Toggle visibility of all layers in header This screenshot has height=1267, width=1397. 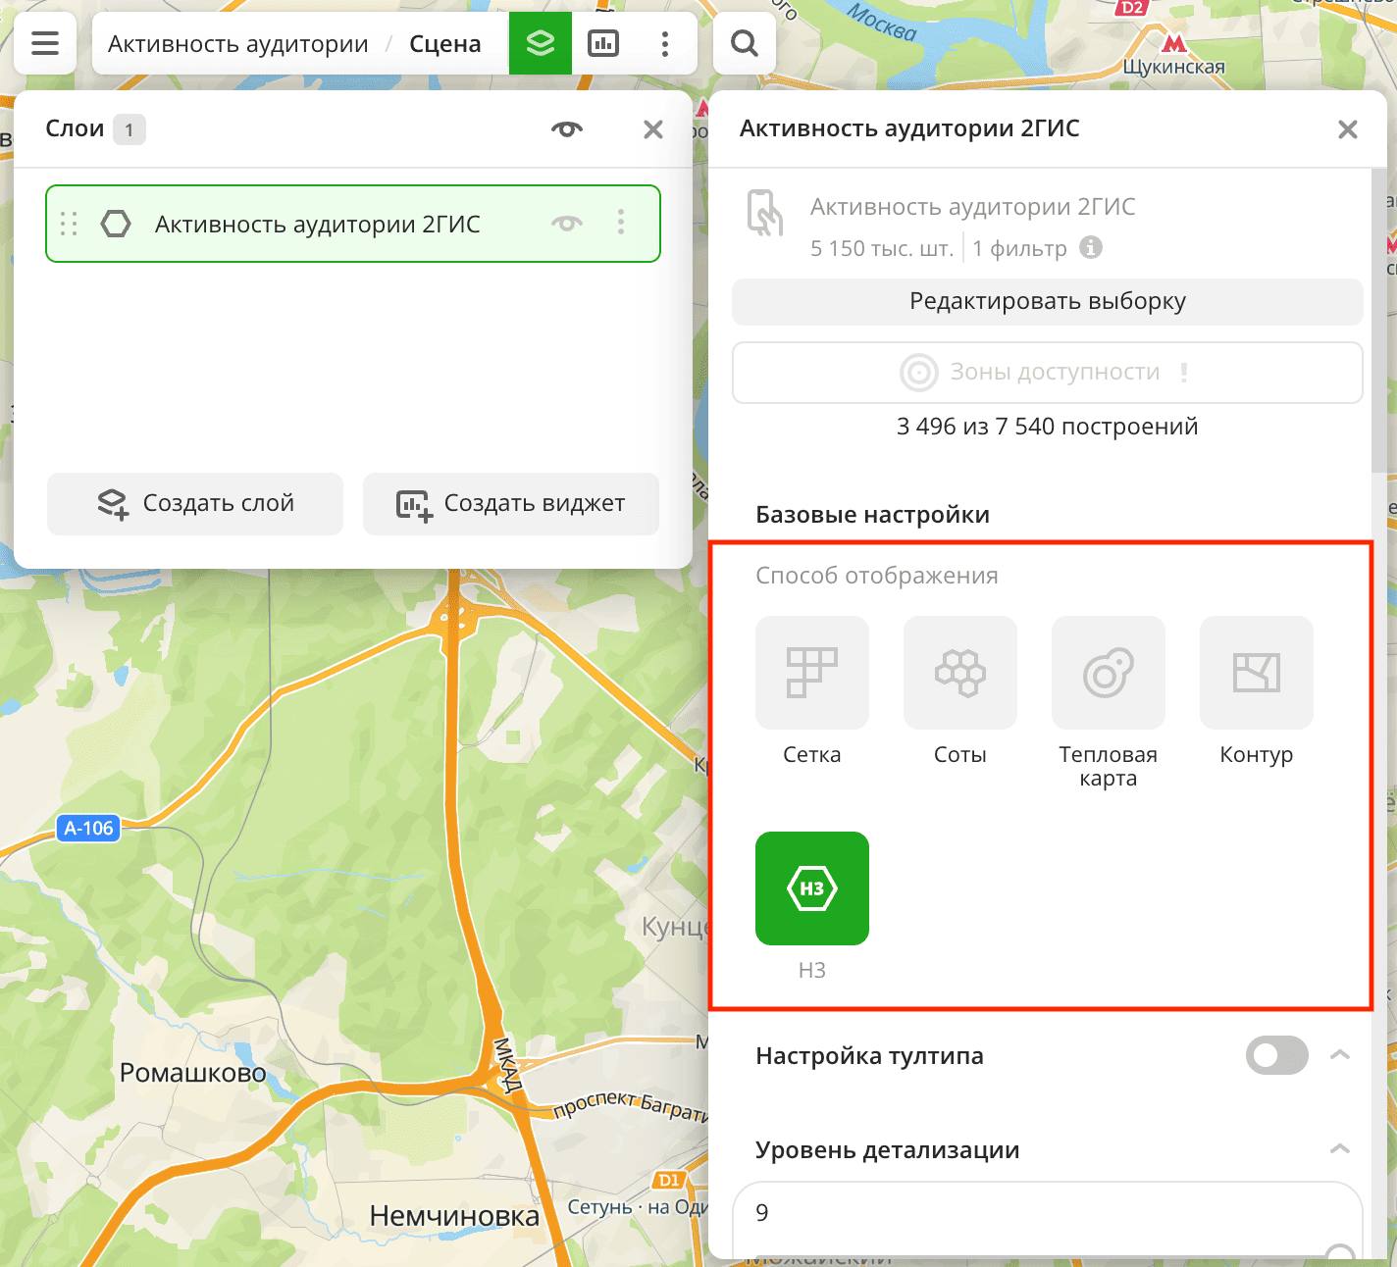[x=567, y=129]
